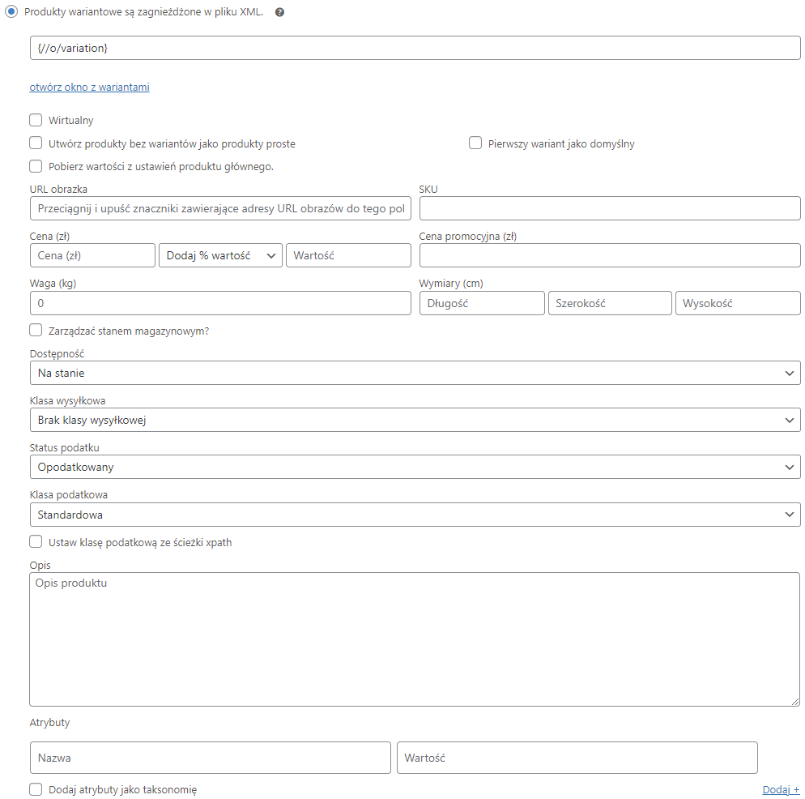Toggle Pierwszy wariant jako domyślny checkbox
The image size is (805, 799).
pos(475,143)
